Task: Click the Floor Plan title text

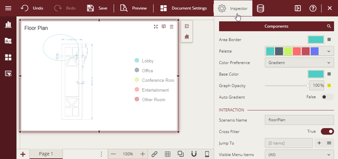Action: (x=36, y=28)
